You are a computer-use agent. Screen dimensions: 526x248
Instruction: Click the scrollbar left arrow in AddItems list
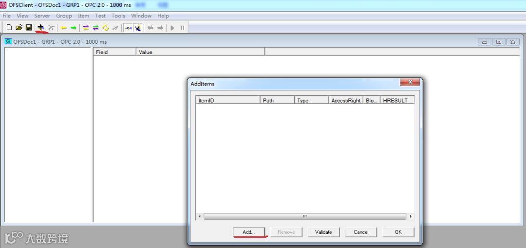200,216
